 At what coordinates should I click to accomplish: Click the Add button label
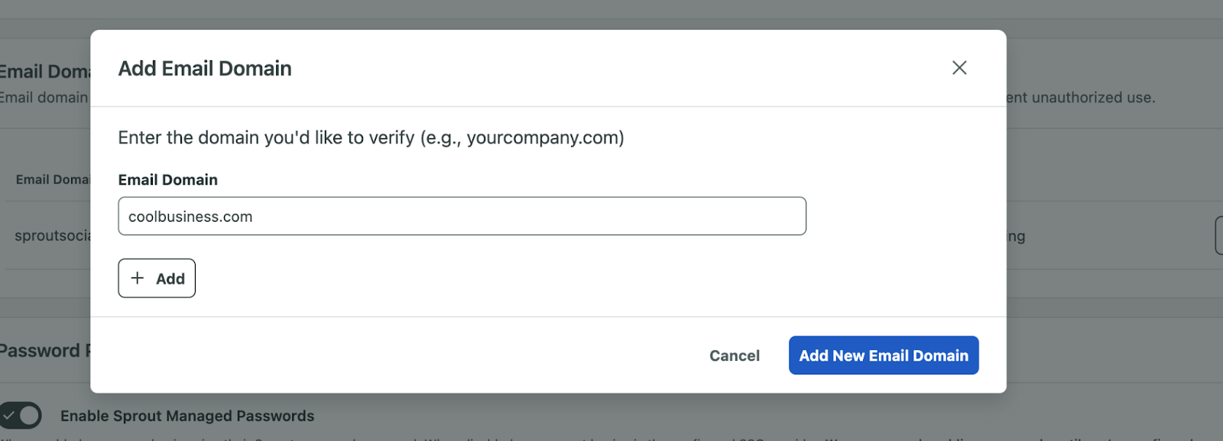tap(170, 279)
